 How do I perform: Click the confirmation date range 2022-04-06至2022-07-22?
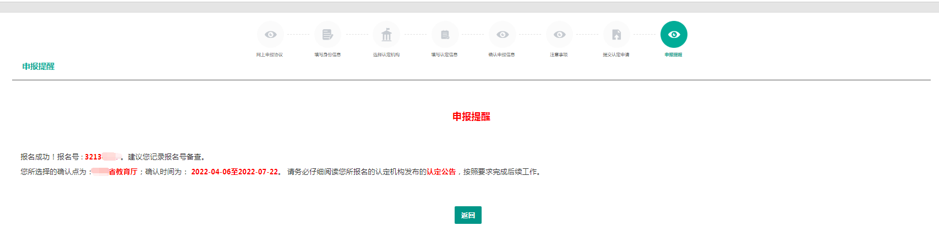pos(234,172)
